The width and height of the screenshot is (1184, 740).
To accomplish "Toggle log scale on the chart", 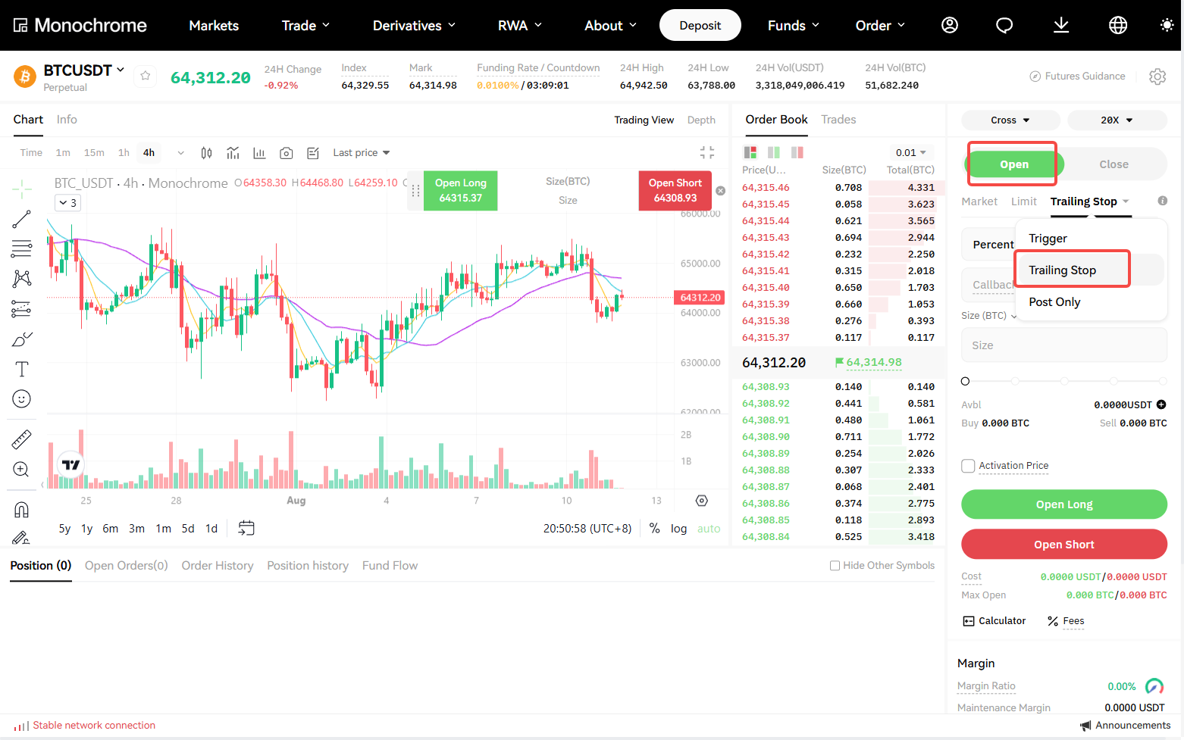I will [x=678, y=529].
